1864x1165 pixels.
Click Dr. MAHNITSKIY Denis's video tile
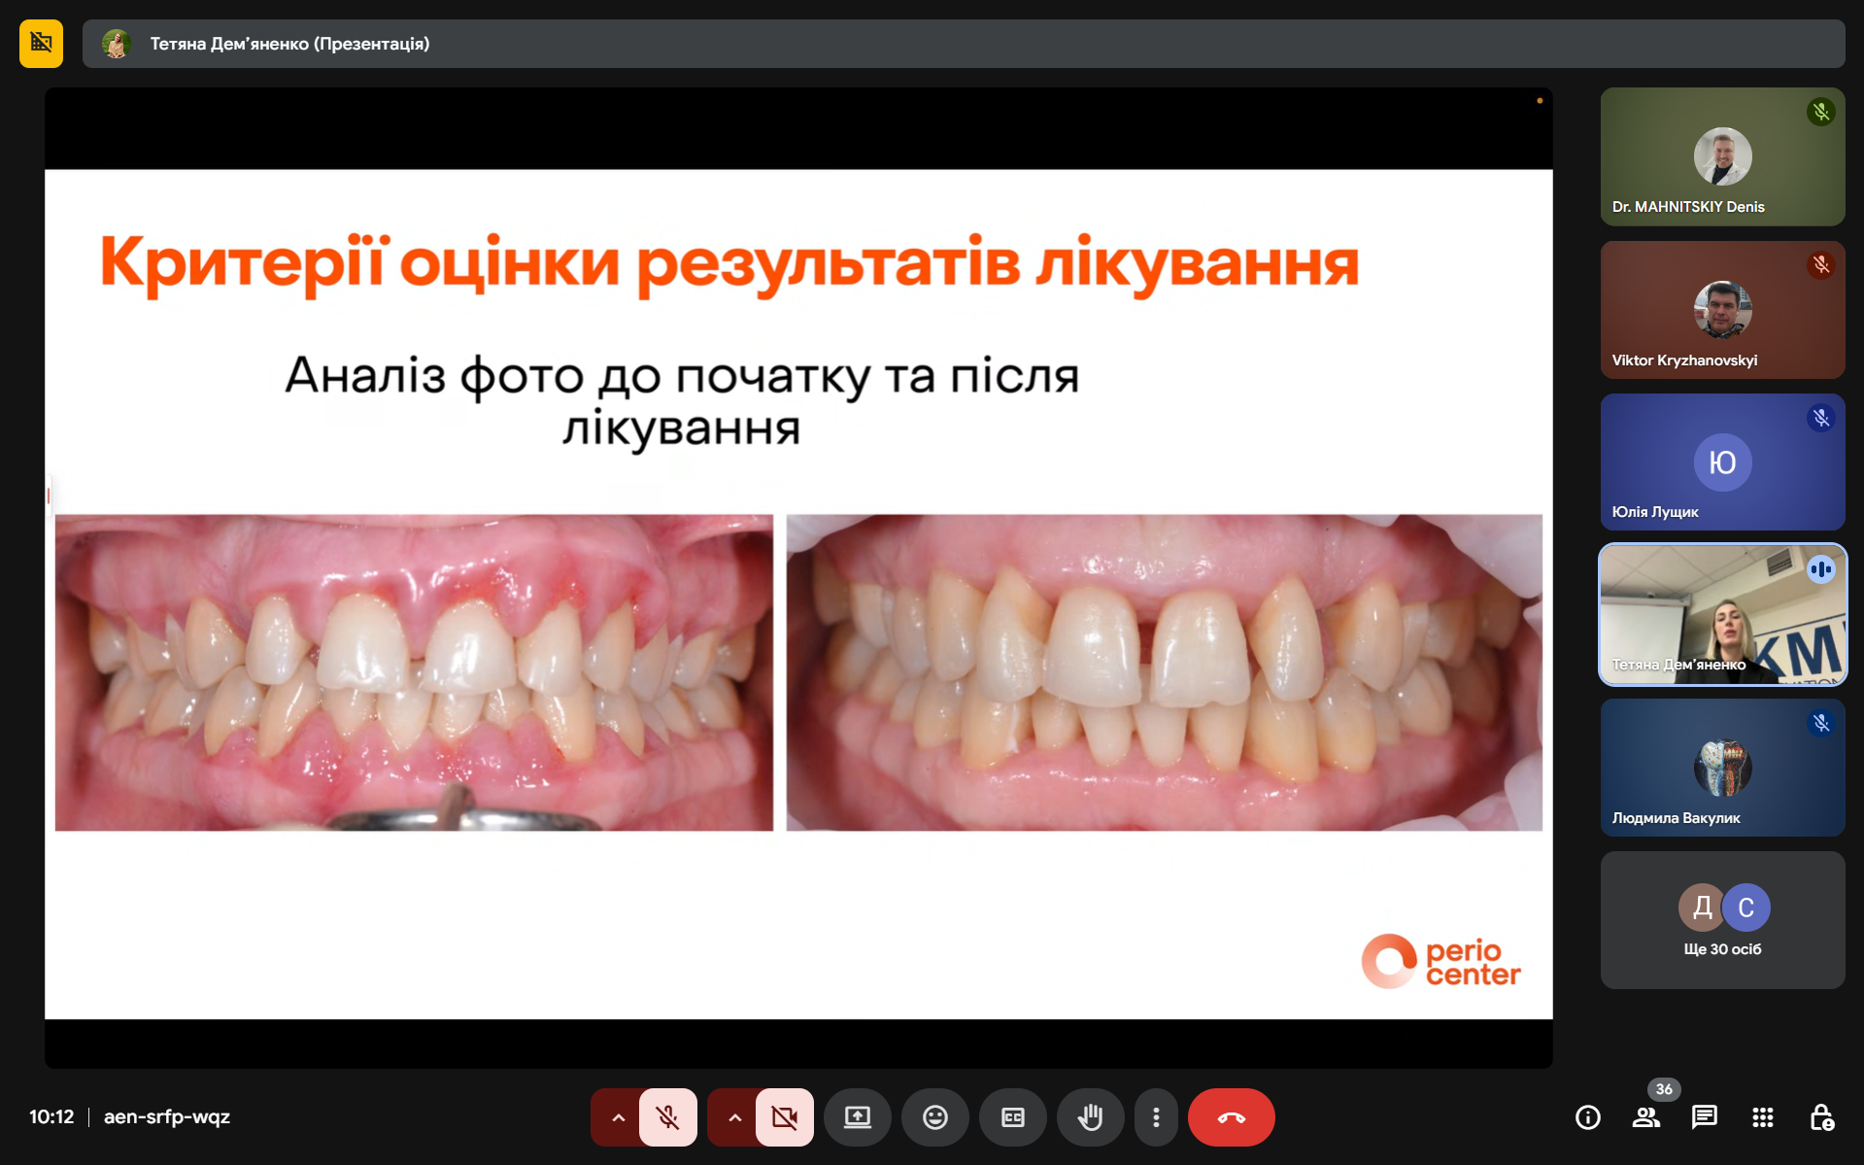(x=1722, y=156)
